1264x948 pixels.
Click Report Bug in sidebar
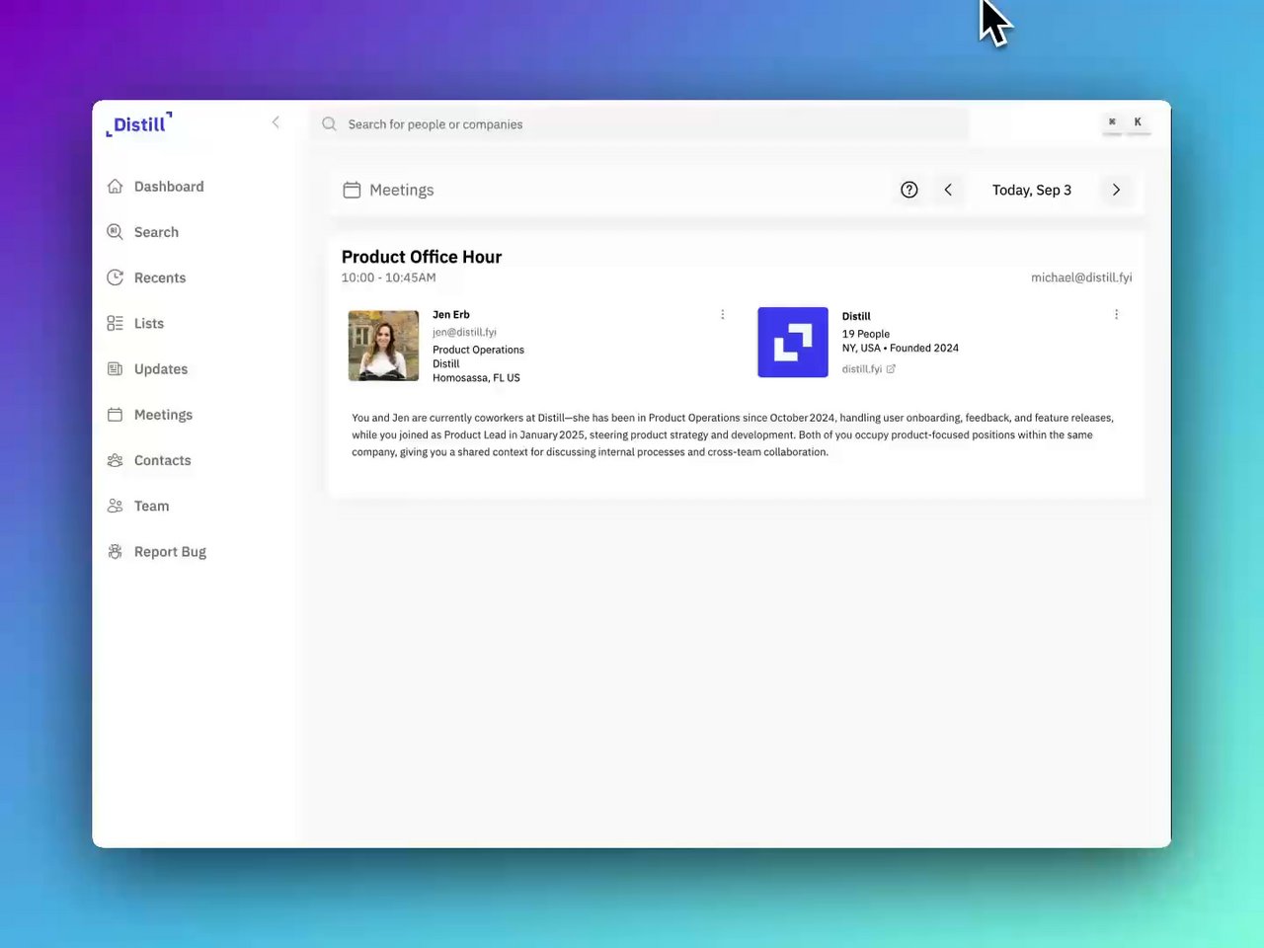click(x=157, y=552)
